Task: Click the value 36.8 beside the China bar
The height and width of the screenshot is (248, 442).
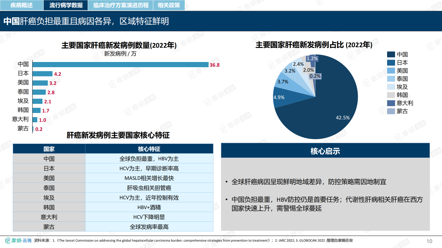Action: (x=214, y=65)
